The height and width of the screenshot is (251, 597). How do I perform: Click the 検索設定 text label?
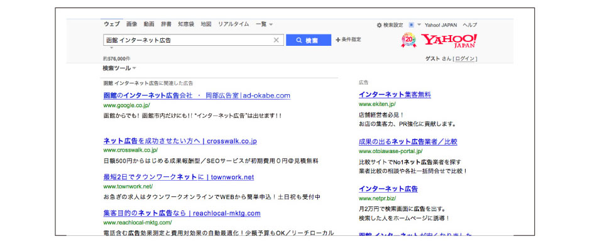pyautogui.click(x=393, y=25)
